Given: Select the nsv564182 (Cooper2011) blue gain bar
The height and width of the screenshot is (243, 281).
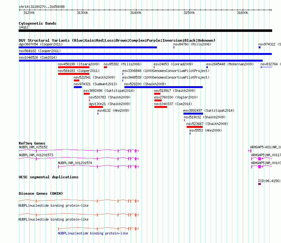Looking at the screenshot, I should pyautogui.click(x=145, y=54).
